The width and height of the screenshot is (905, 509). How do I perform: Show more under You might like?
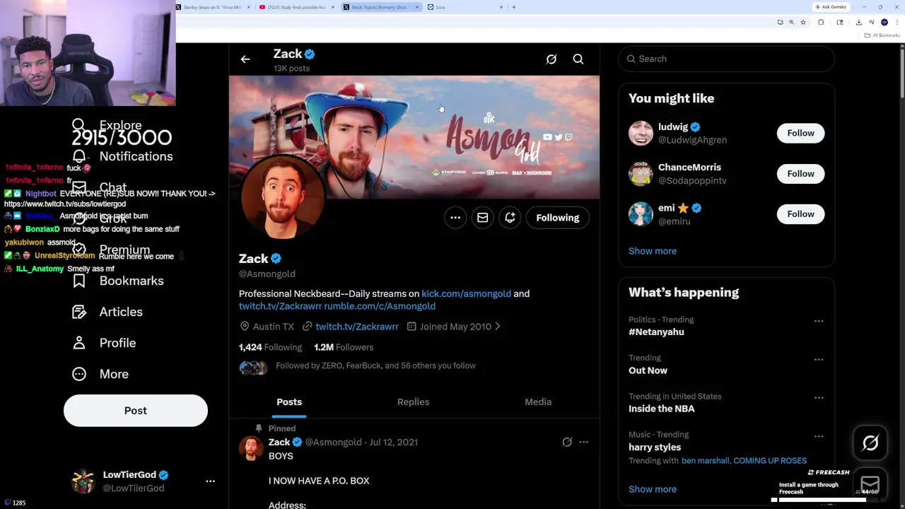coord(653,251)
